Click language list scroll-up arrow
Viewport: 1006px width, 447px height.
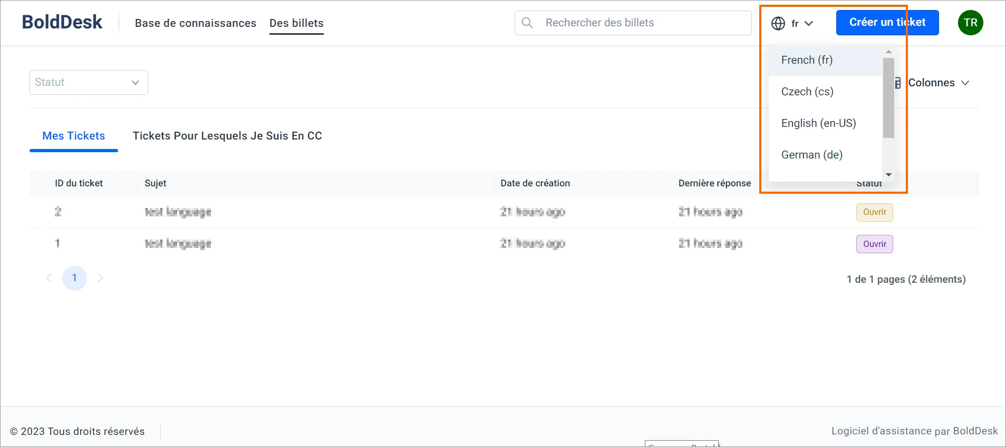coord(888,52)
